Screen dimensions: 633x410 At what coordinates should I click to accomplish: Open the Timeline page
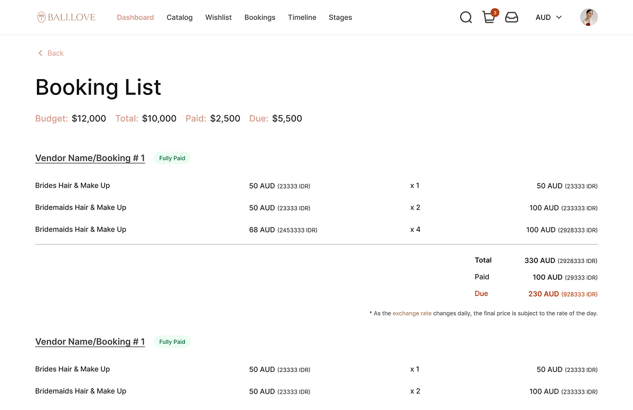point(302,18)
